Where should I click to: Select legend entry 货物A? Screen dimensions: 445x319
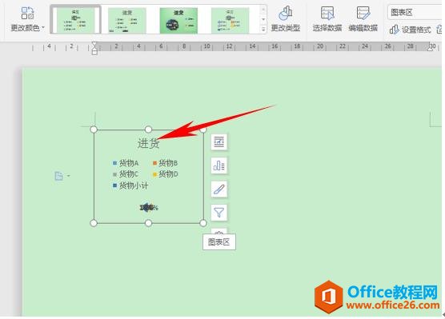point(126,163)
